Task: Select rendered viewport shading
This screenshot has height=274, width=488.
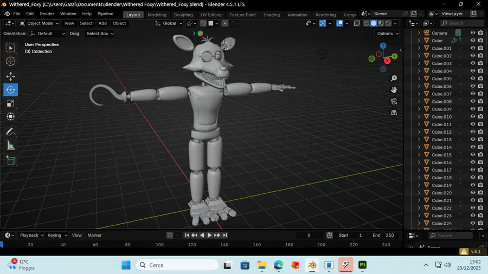Action: click(x=388, y=23)
